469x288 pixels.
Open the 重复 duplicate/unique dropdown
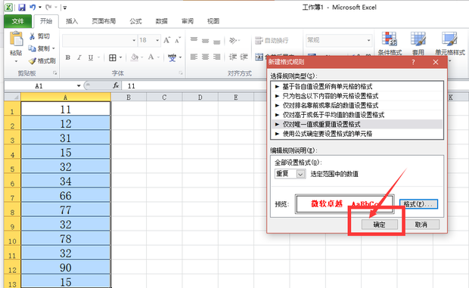coord(300,174)
